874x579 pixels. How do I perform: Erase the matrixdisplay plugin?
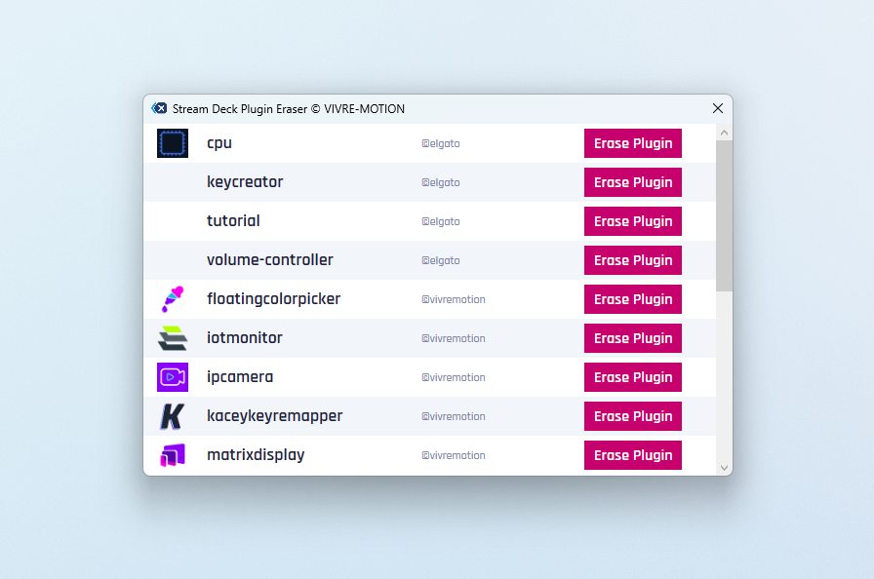click(632, 455)
